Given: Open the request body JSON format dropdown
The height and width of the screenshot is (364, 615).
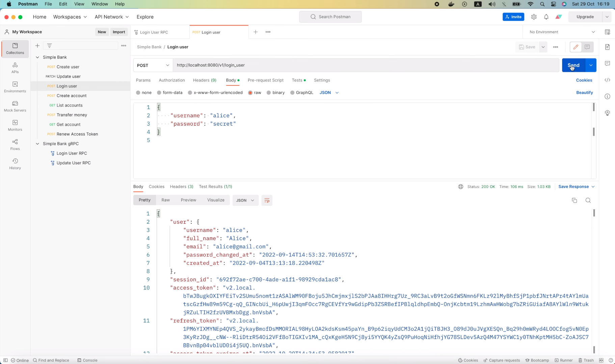Looking at the screenshot, I should [x=329, y=92].
